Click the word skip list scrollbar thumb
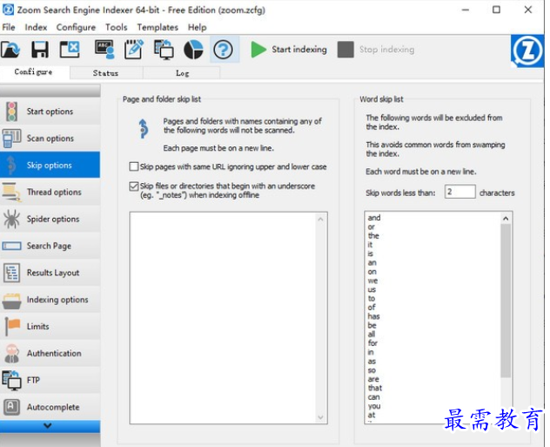 click(506, 301)
